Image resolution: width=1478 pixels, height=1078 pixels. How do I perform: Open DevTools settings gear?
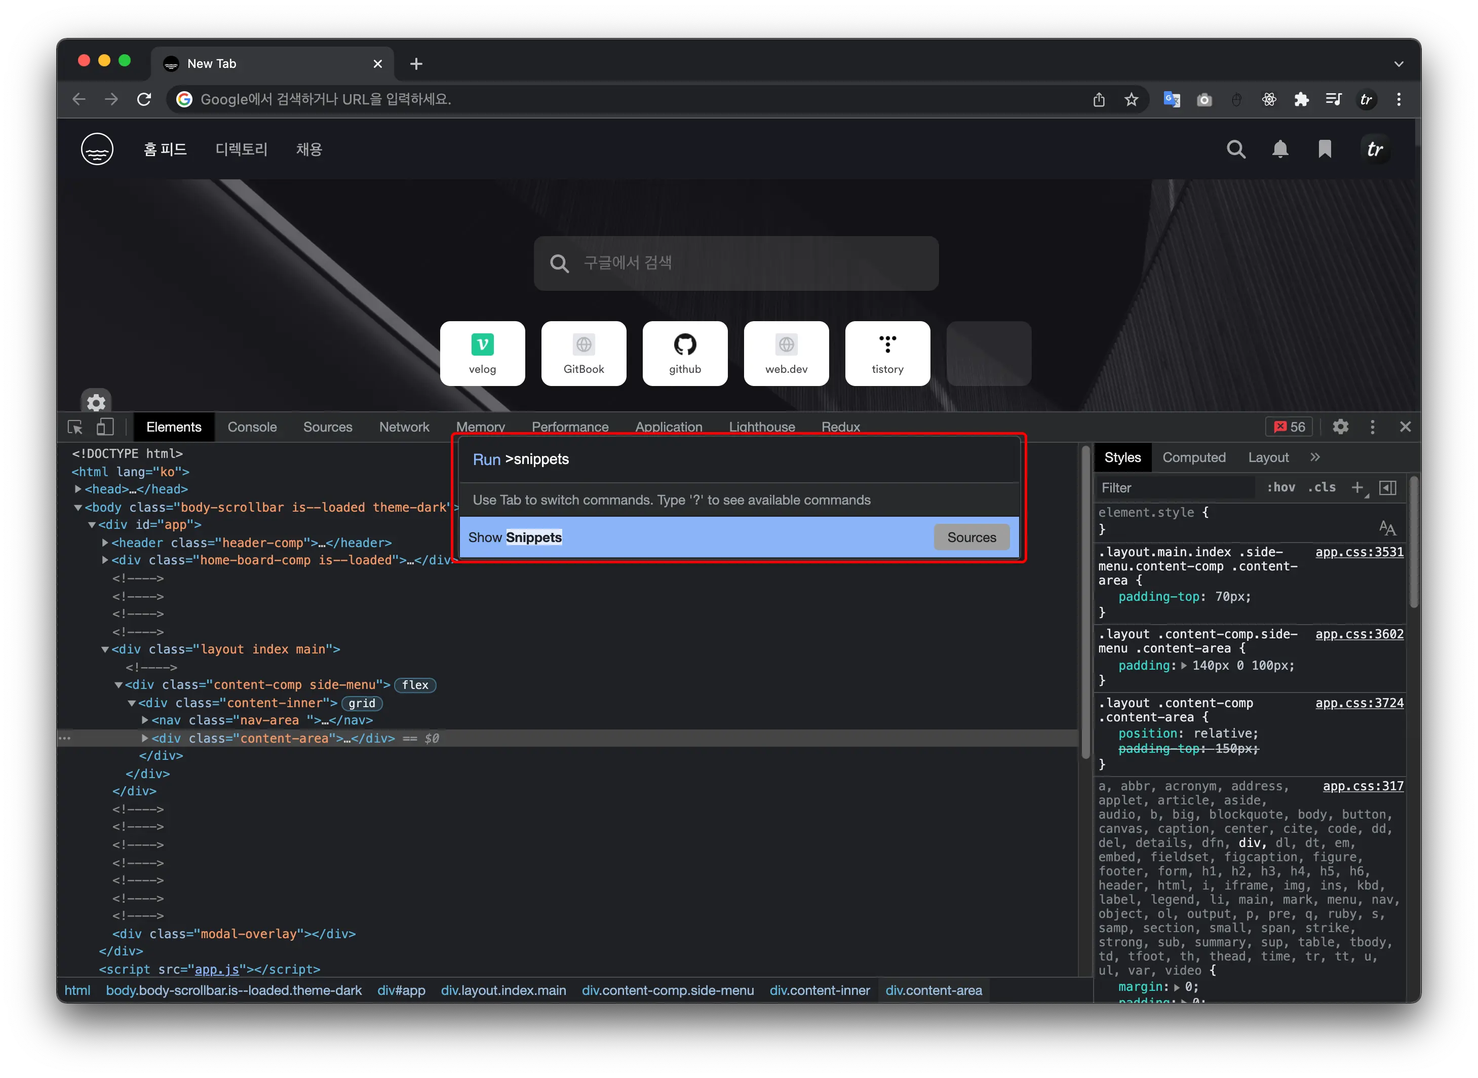(x=1340, y=427)
